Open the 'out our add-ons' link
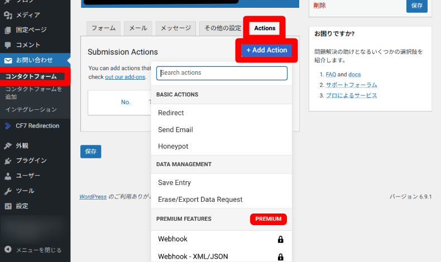This screenshot has height=262, width=441. tap(125, 77)
